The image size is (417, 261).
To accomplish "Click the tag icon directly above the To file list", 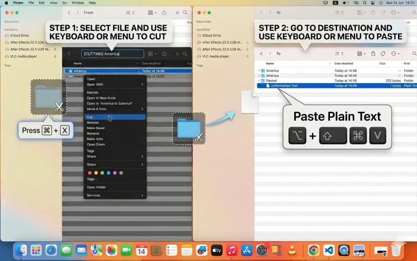I will click(x=383, y=54).
